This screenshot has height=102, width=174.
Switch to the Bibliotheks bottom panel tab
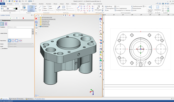pyautogui.click(x=30, y=99)
